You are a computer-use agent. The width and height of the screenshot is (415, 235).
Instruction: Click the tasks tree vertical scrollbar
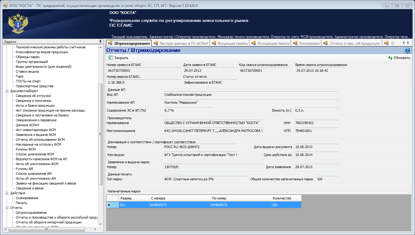tap(101, 134)
